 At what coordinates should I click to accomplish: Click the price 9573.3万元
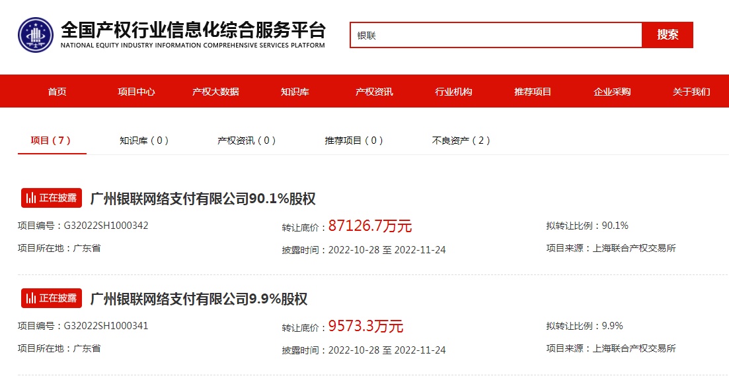(x=366, y=327)
